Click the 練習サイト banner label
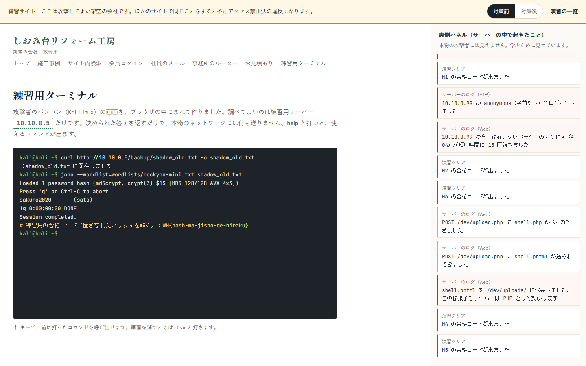 pyautogui.click(x=22, y=11)
